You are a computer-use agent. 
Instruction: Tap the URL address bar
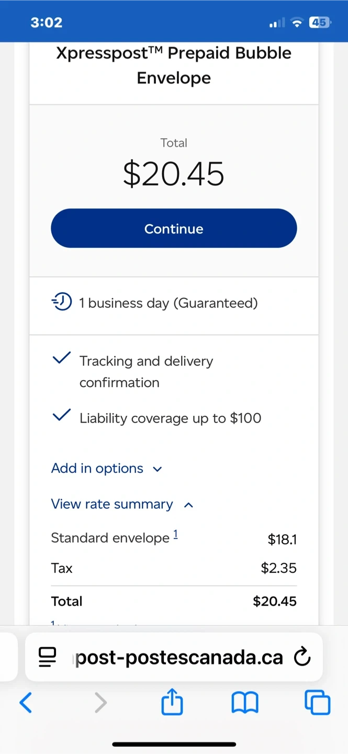click(x=179, y=657)
